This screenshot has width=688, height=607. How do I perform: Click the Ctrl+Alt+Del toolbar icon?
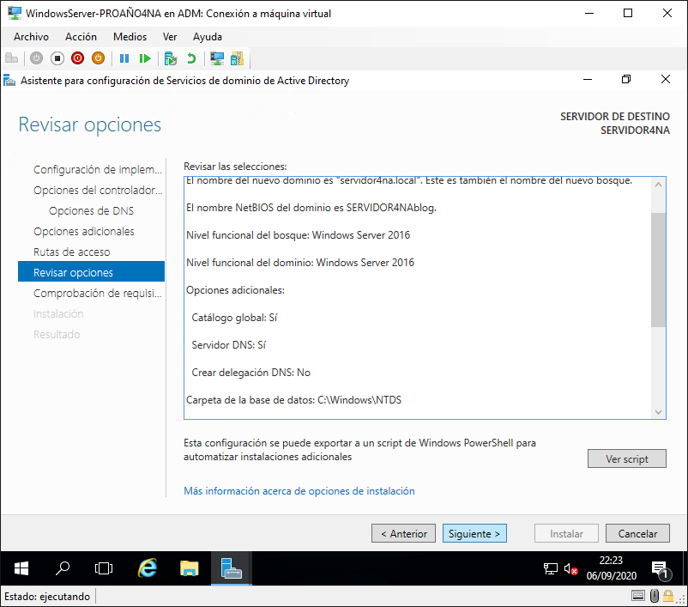click(11, 58)
